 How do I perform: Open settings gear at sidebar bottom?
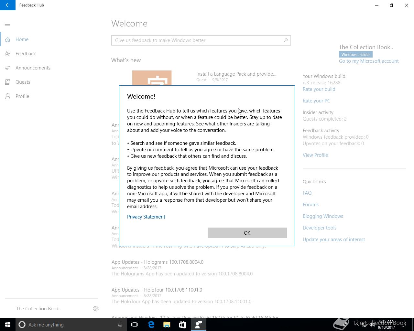click(x=96, y=309)
